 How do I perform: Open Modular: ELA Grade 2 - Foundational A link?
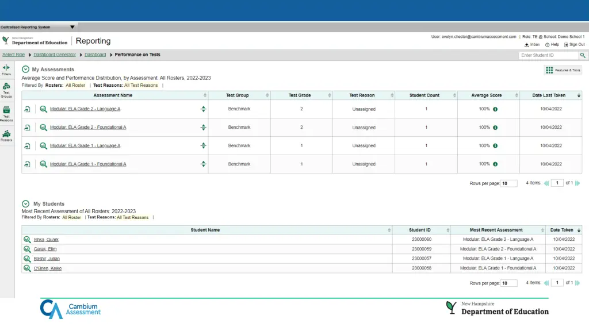pos(88,127)
